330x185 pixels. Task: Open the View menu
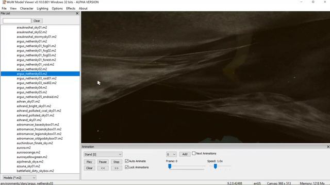13,8
